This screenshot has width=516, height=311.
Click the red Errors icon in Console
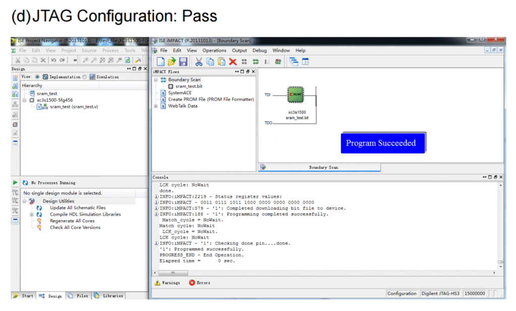(192, 283)
